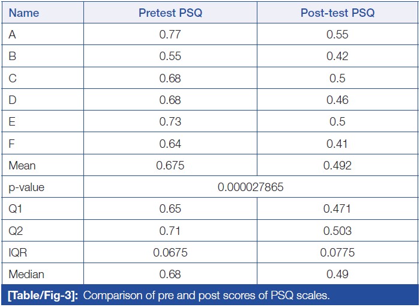Select Median post-test value 0.49
Viewport: 420px width, 307px height.
click(337, 275)
